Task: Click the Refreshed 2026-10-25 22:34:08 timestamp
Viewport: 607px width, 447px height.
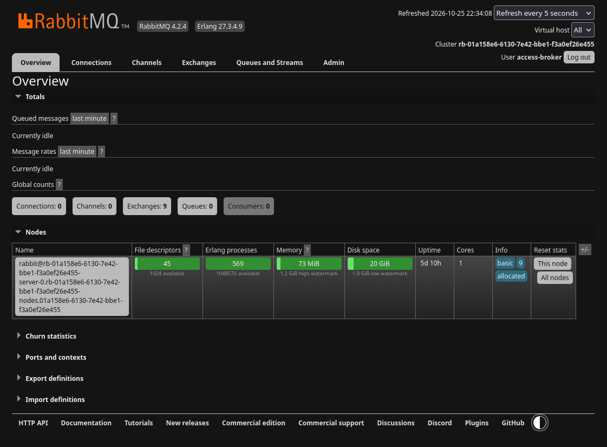Action: (445, 13)
